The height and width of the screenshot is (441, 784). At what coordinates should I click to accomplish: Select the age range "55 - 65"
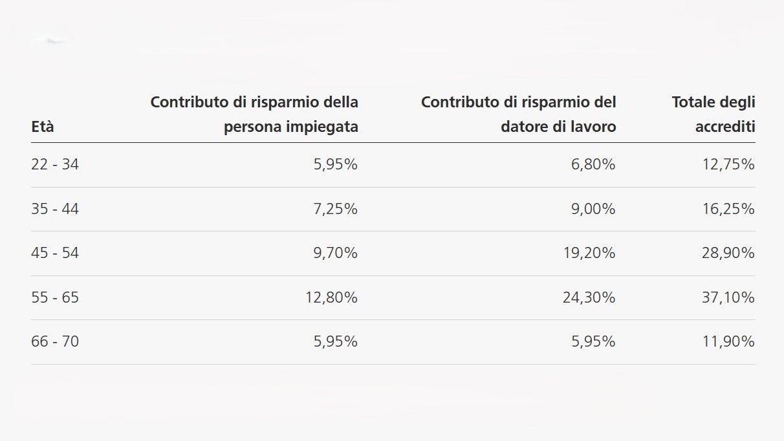pyautogui.click(x=55, y=298)
